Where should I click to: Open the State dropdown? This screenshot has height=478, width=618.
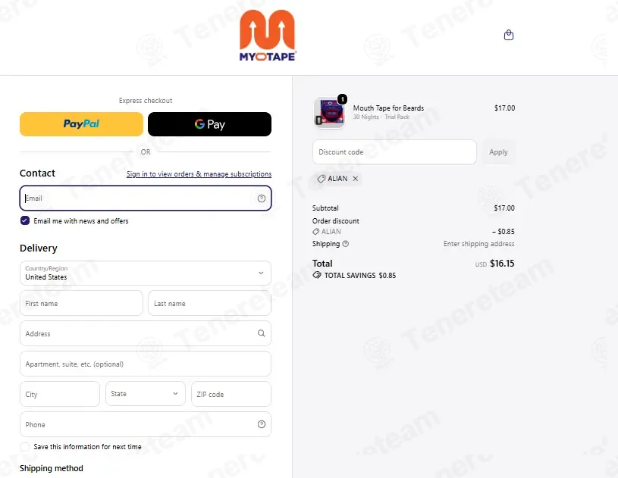[146, 394]
